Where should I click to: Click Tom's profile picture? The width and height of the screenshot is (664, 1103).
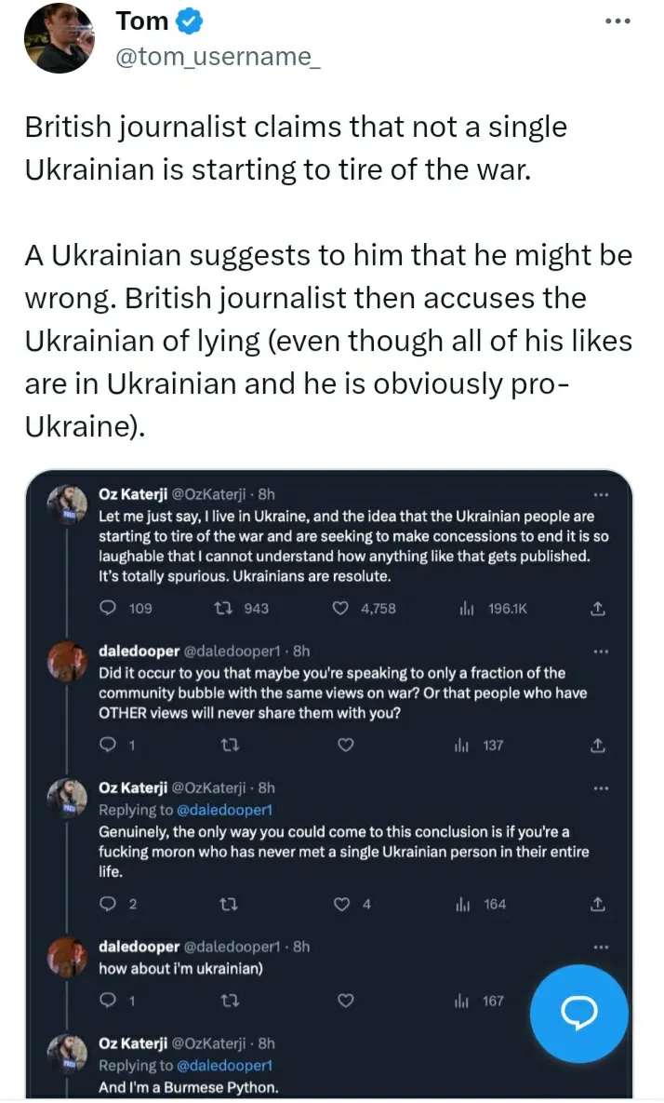click(58, 38)
